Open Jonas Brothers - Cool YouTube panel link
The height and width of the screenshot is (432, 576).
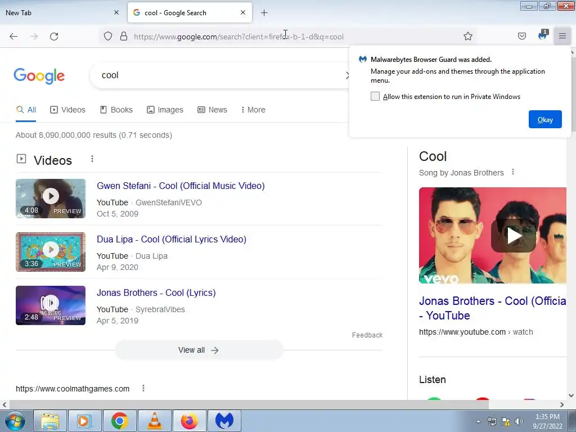[x=493, y=308]
